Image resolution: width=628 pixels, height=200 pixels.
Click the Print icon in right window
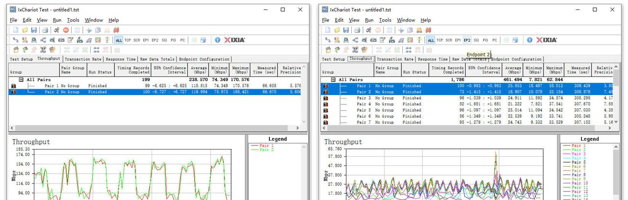(358, 30)
